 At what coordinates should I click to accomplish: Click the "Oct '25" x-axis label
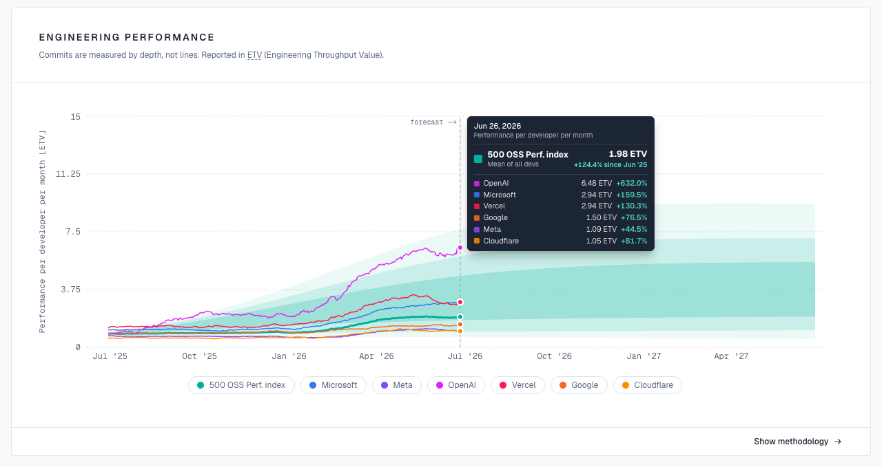pyautogui.click(x=200, y=356)
